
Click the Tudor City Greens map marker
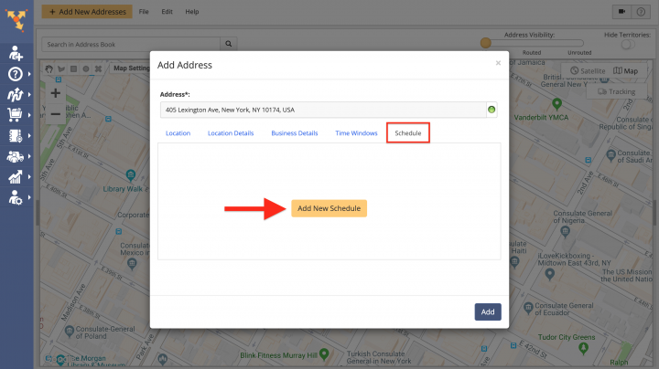(x=583, y=348)
